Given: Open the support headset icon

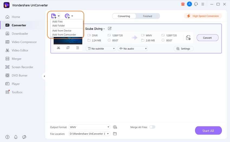Looking at the screenshot, I should 196,4.
